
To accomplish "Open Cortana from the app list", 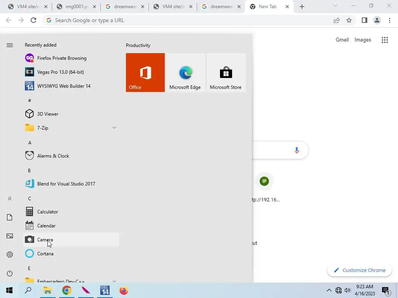I will (71, 253).
